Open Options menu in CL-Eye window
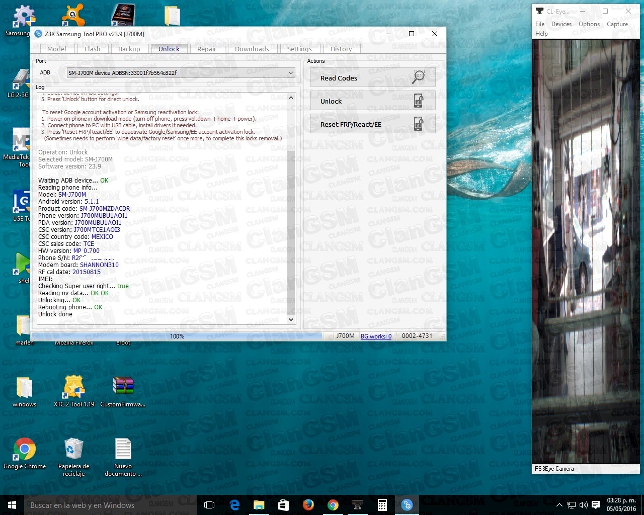The image size is (644, 515). pyautogui.click(x=589, y=24)
